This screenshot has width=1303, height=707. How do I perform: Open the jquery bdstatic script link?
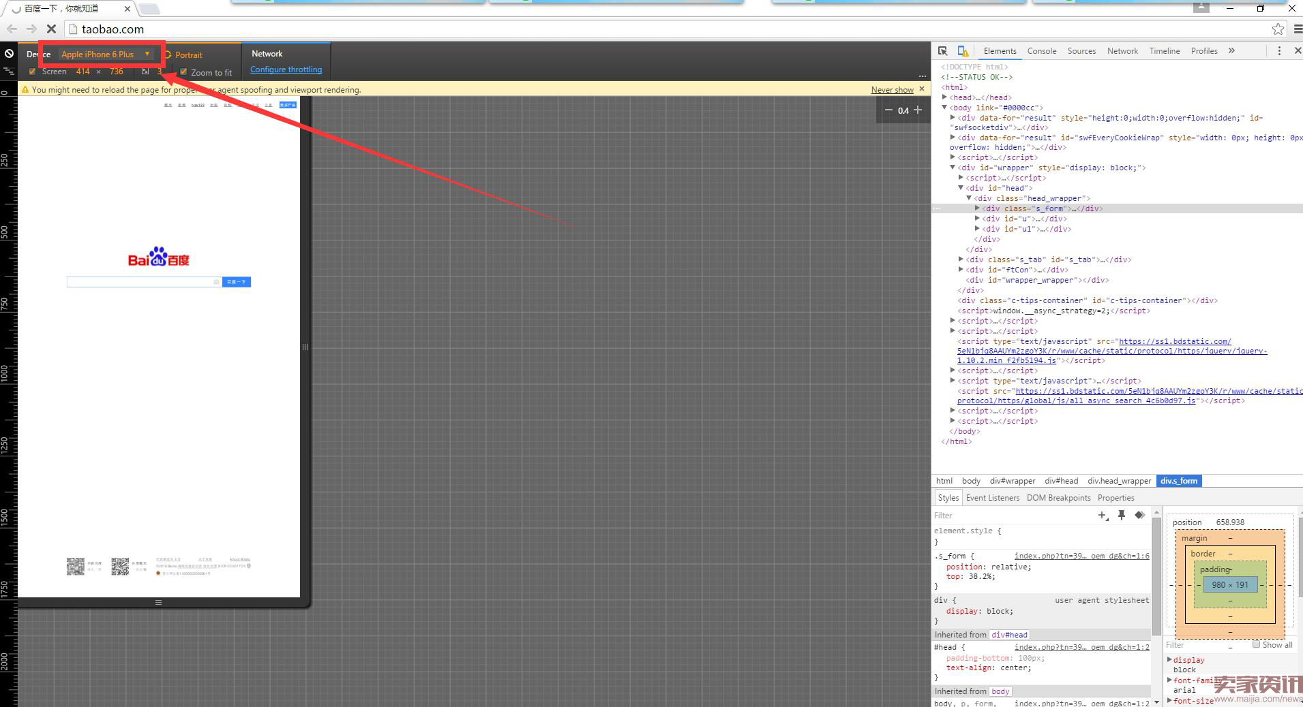(1112, 351)
